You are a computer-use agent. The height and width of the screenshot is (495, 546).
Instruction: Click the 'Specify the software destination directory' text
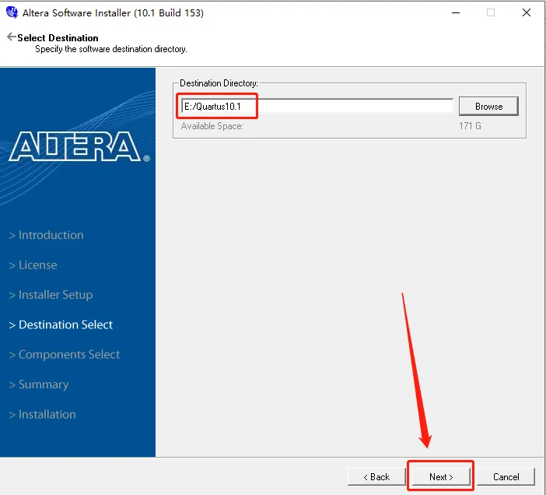111,49
